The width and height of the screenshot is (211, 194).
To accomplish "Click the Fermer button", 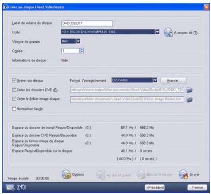I will click(x=197, y=187).
